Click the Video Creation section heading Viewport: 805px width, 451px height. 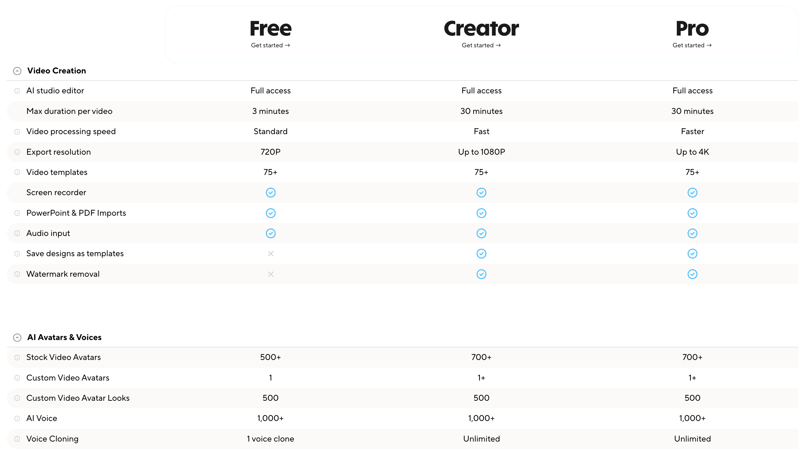[x=57, y=71]
